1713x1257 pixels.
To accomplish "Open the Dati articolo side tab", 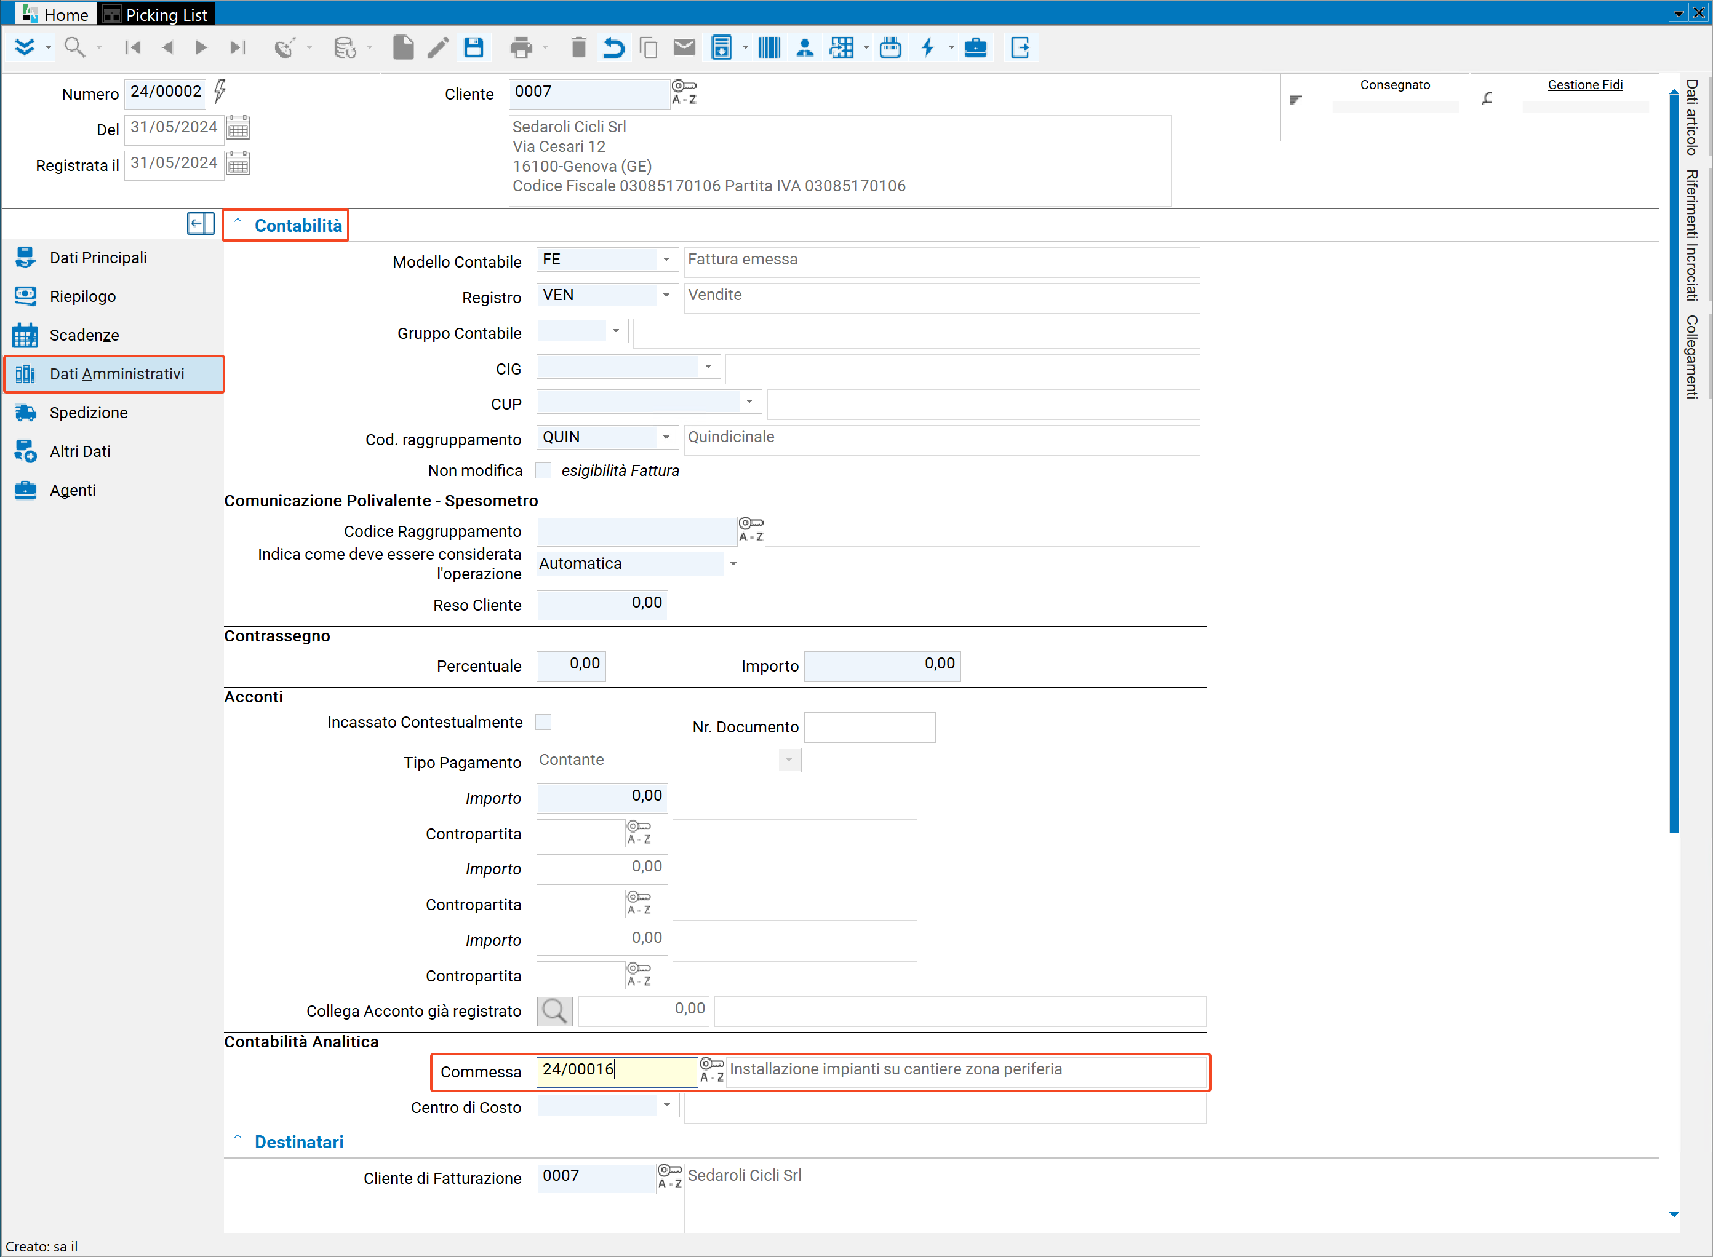I will tap(1691, 117).
